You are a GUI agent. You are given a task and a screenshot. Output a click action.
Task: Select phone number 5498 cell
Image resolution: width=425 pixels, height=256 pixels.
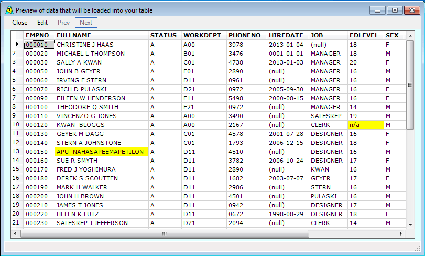pos(247,98)
